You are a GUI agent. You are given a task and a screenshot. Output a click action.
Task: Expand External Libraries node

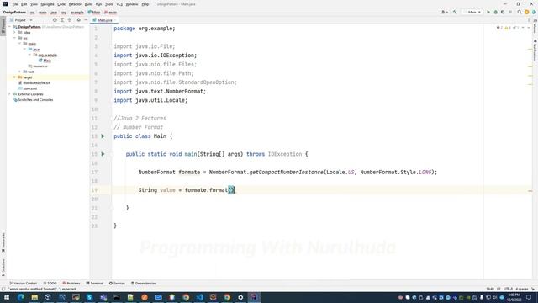click(10, 94)
